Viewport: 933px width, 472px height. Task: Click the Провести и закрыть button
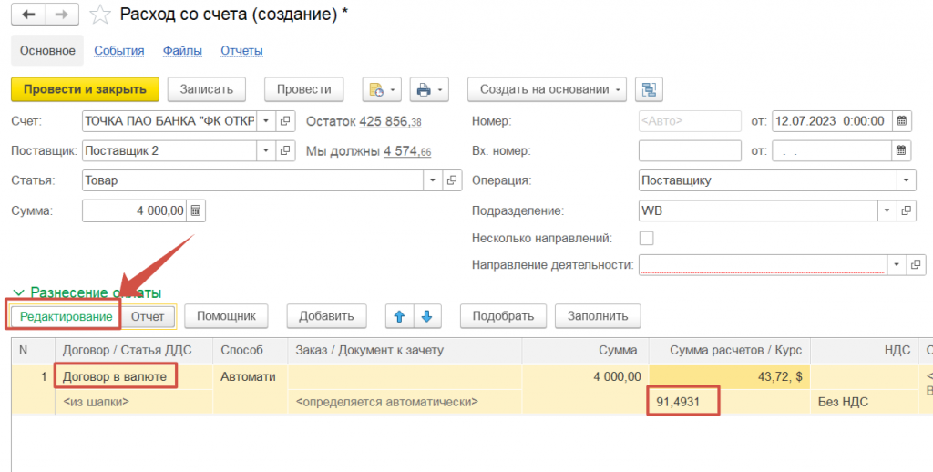click(x=85, y=89)
